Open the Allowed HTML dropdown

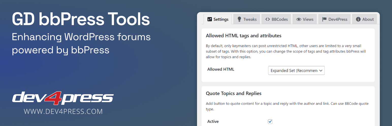point(296,71)
